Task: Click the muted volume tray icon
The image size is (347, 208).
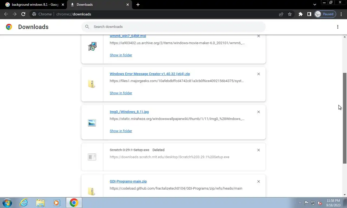Action: [x=320, y=203]
